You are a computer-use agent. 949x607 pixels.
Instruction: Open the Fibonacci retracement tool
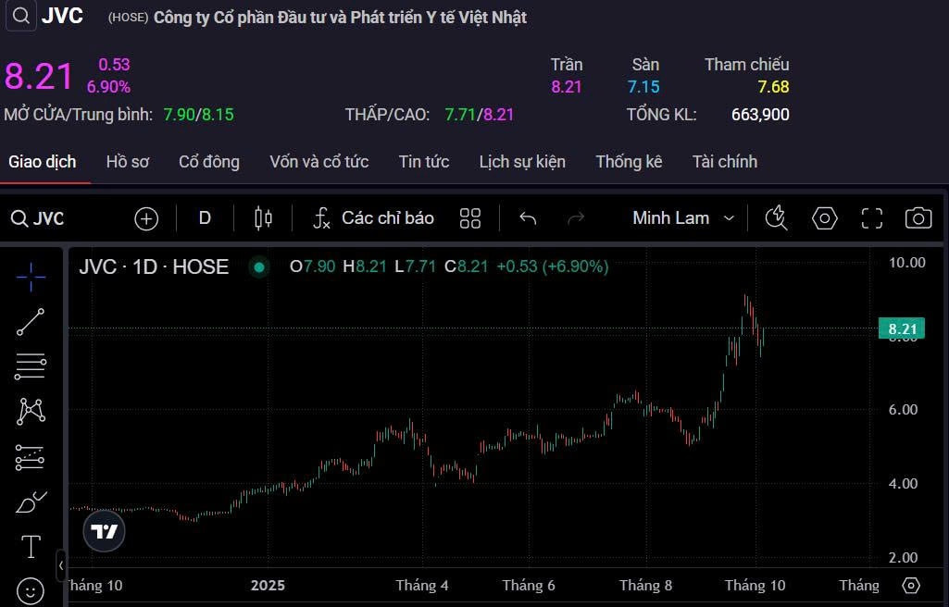31,366
